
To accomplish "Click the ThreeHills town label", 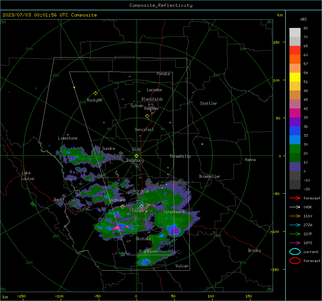I will (x=180, y=156).
